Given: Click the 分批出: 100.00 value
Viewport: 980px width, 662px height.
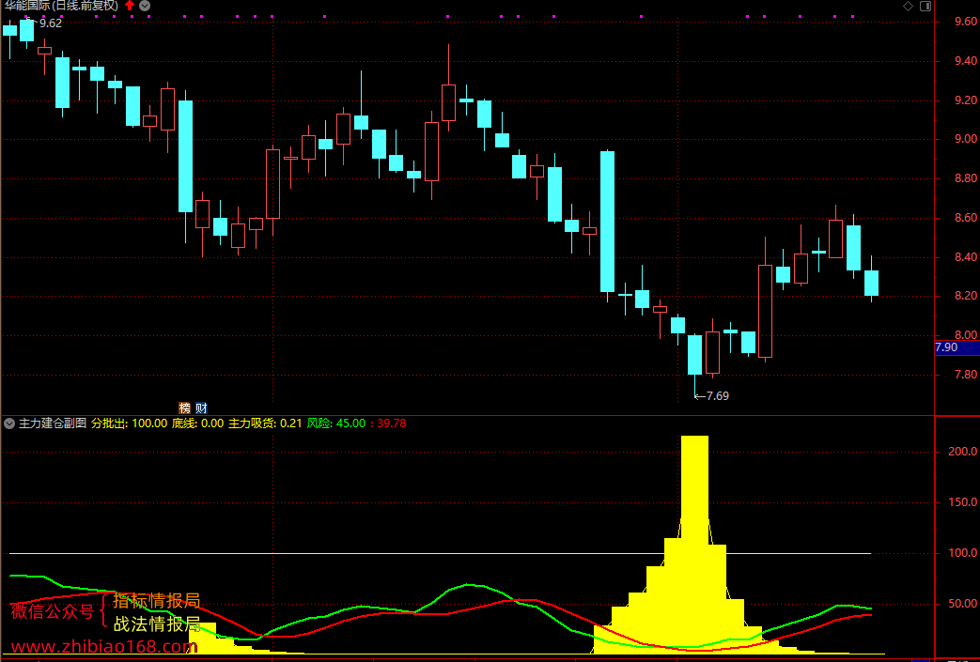Looking at the screenshot, I should [x=130, y=423].
